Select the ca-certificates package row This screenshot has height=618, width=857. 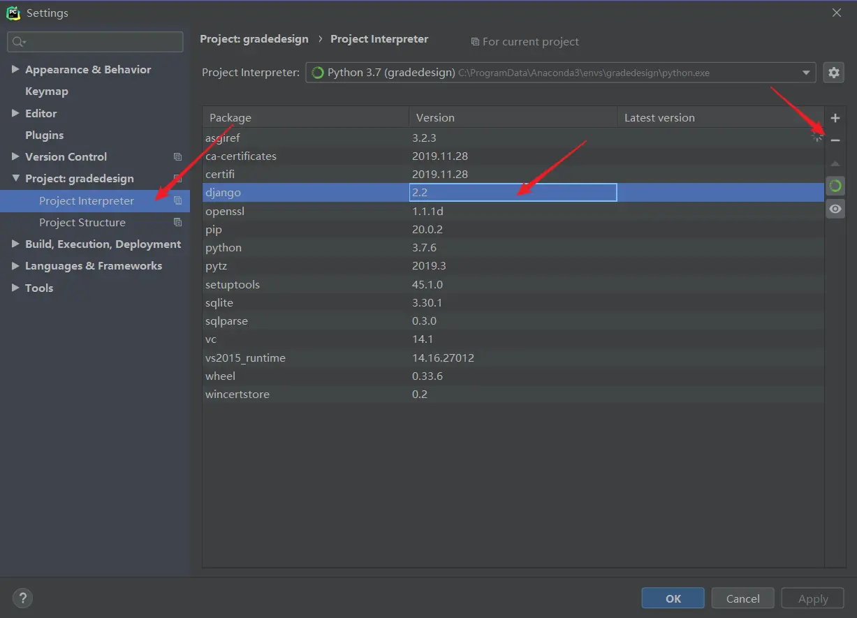tap(513, 156)
